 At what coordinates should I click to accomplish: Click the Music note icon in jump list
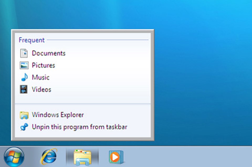pyautogui.click(x=24, y=77)
